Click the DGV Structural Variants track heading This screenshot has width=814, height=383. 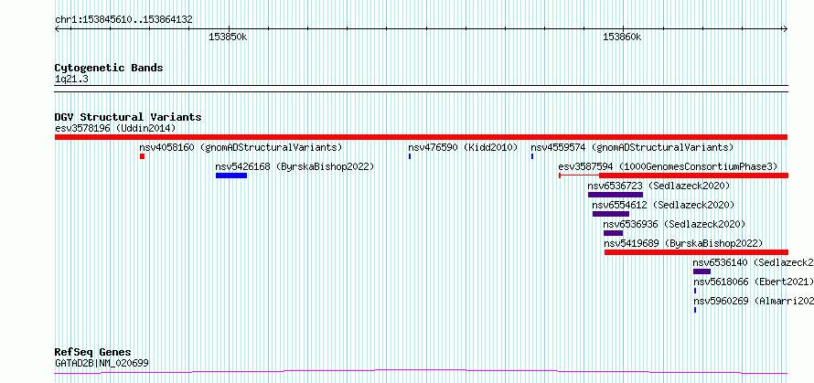(128, 117)
